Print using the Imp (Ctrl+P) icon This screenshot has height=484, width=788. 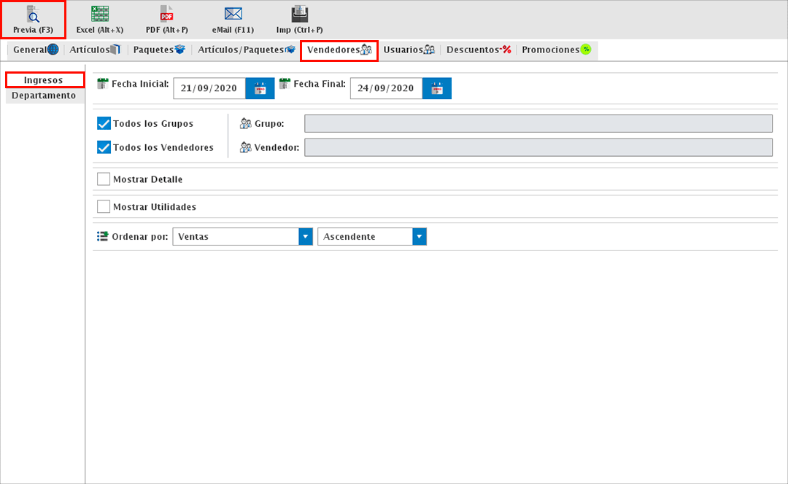pos(299,15)
